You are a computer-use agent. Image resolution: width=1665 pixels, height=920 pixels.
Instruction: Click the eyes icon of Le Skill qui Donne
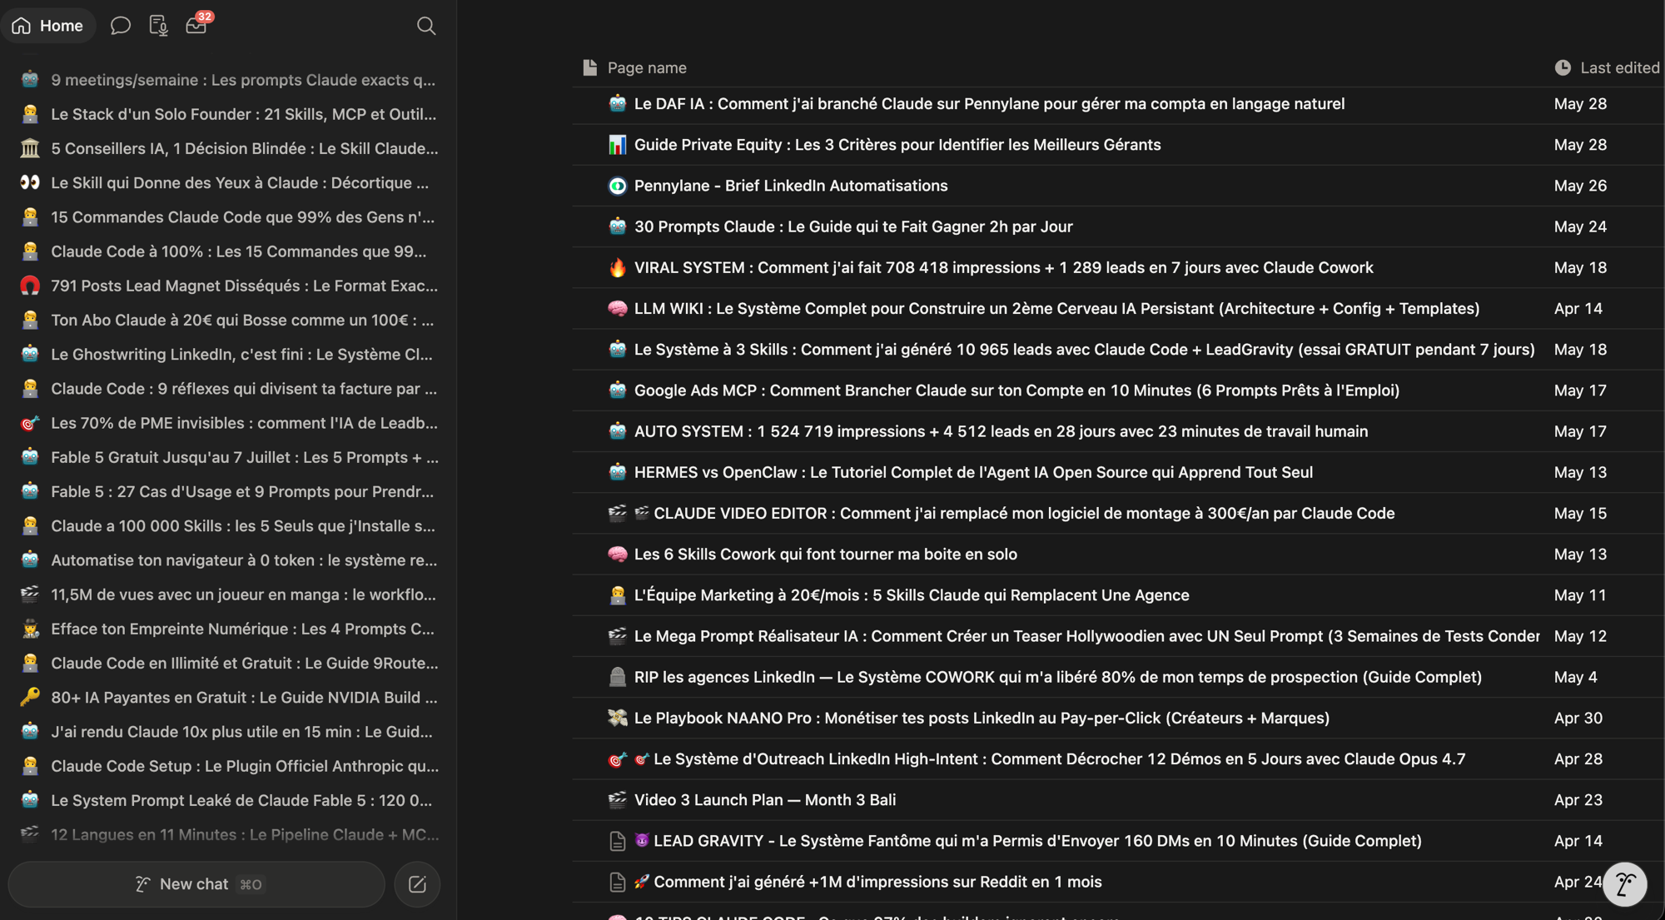[30, 182]
